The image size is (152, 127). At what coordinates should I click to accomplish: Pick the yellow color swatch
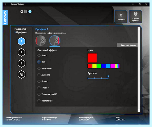94,66
